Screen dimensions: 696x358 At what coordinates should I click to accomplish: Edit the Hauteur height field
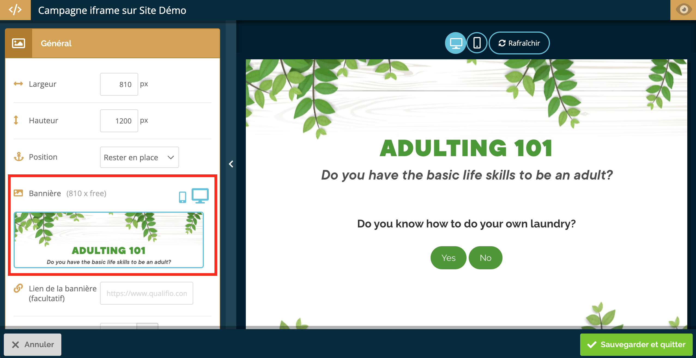coord(119,121)
